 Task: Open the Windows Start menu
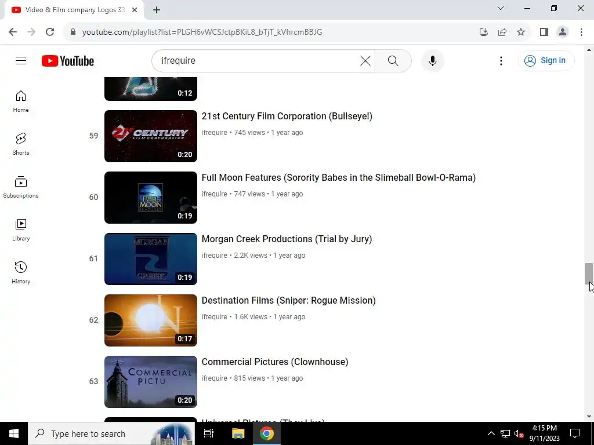click(x=14, y=433)
